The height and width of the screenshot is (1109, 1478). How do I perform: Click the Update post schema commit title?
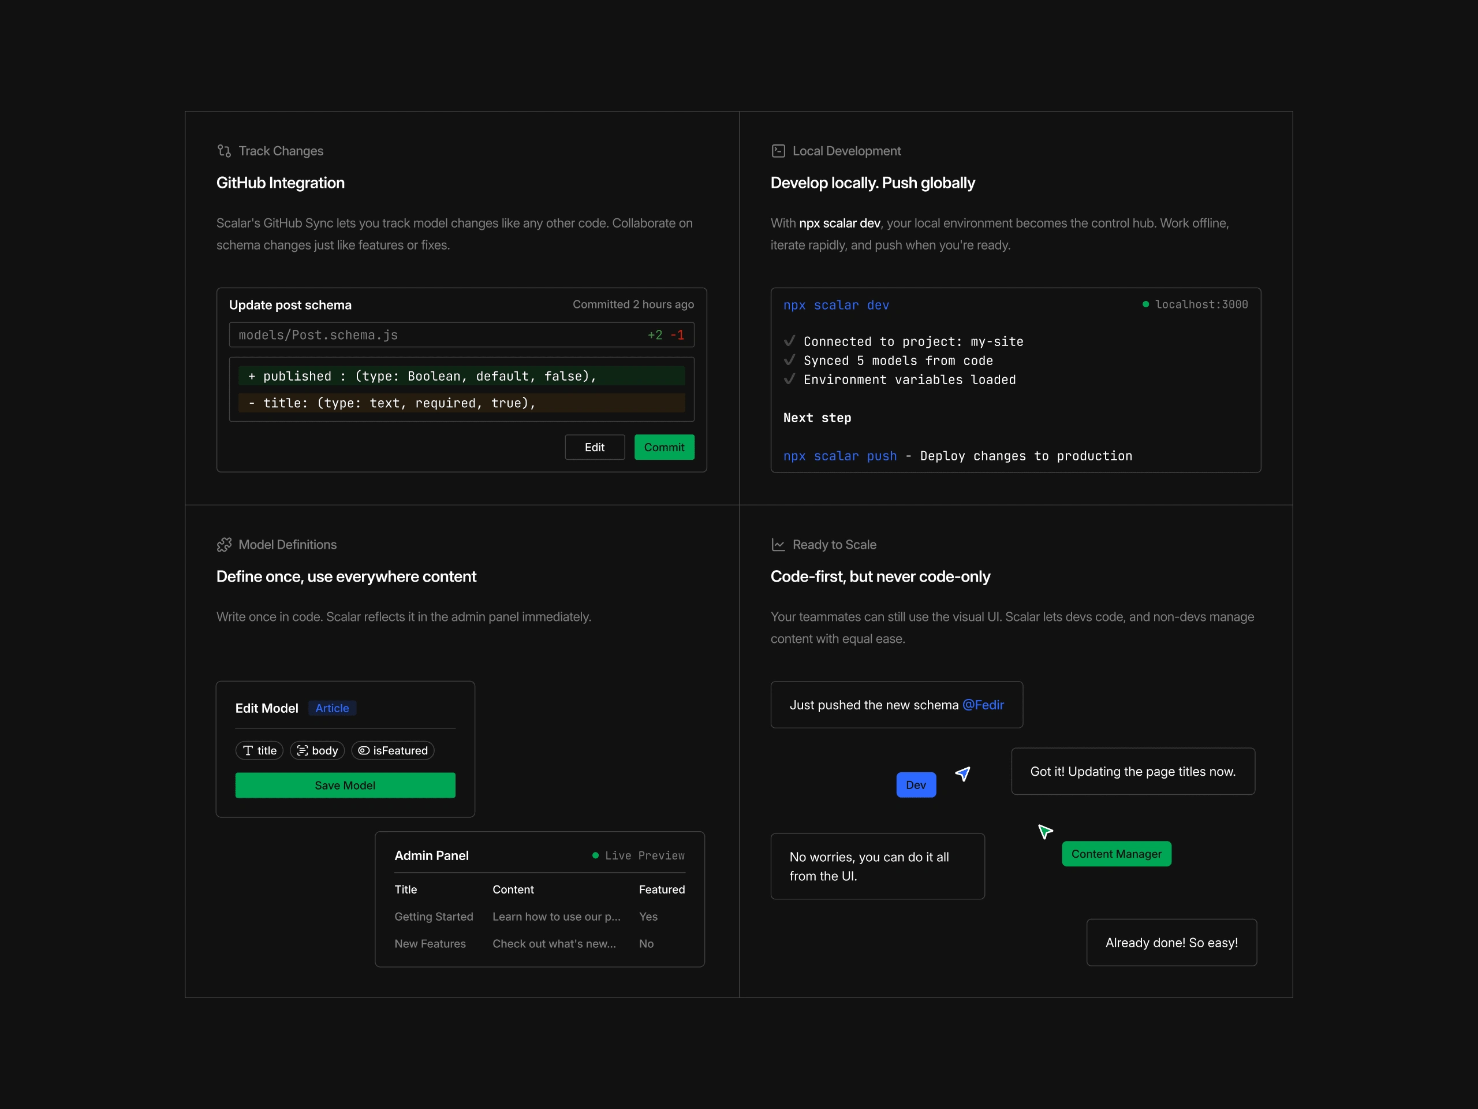coord(290,305)
